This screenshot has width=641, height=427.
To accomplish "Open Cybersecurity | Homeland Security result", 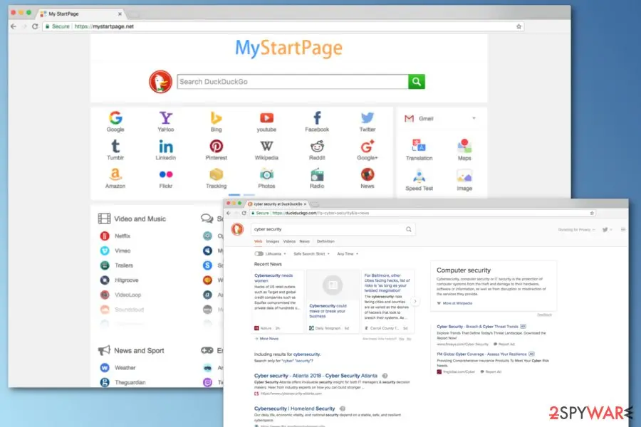I will [294, 408].
